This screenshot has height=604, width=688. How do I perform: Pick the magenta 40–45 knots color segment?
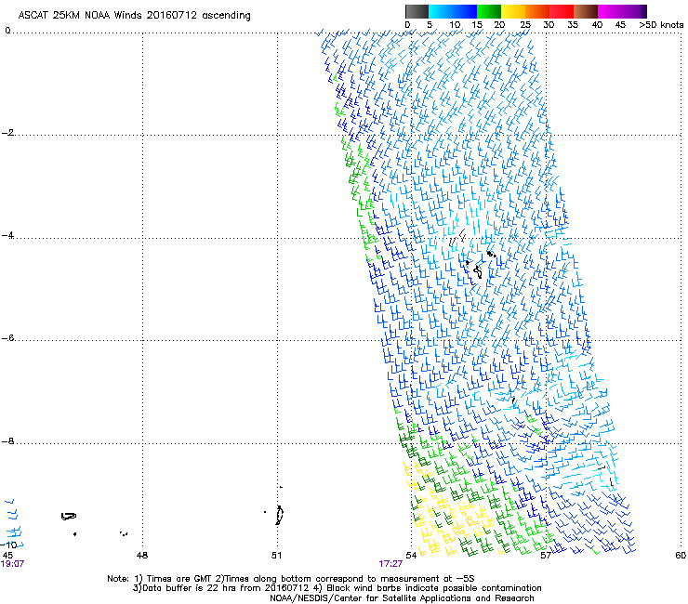point(610,11)
